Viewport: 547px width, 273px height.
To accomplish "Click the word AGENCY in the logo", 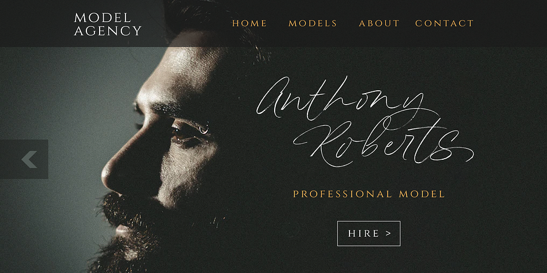I will pyautogui.click(x=108, y=30).
